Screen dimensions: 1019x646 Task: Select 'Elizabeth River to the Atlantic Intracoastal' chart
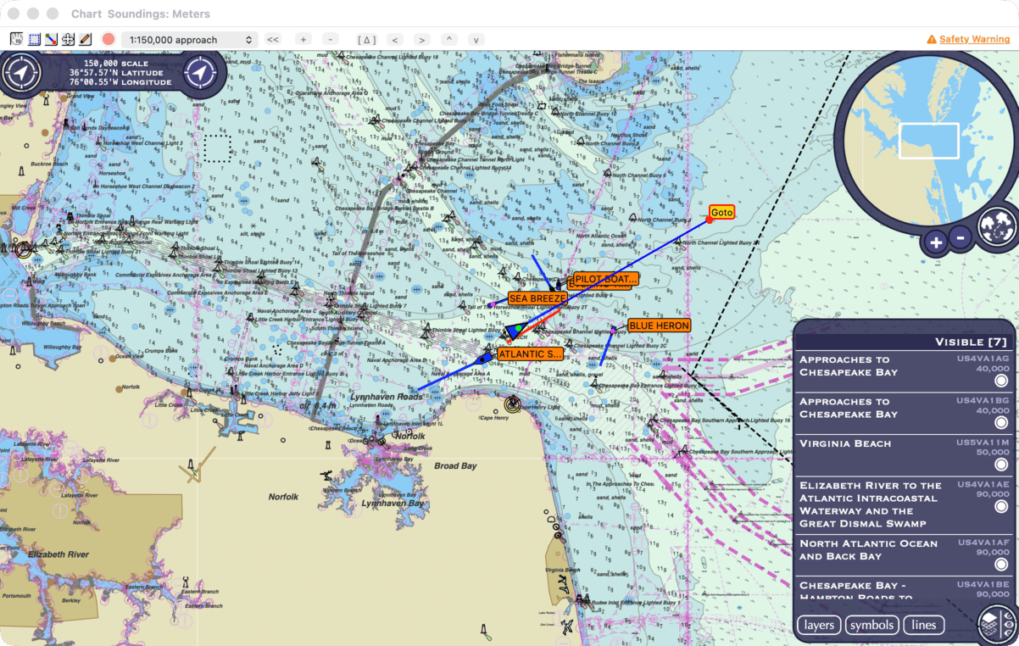point(904,504)
